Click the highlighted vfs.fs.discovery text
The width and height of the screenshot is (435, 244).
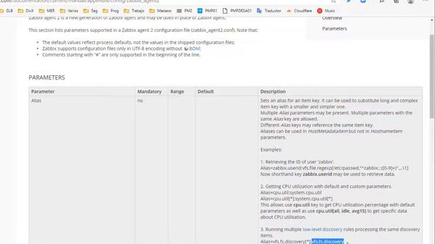[328, 241]
